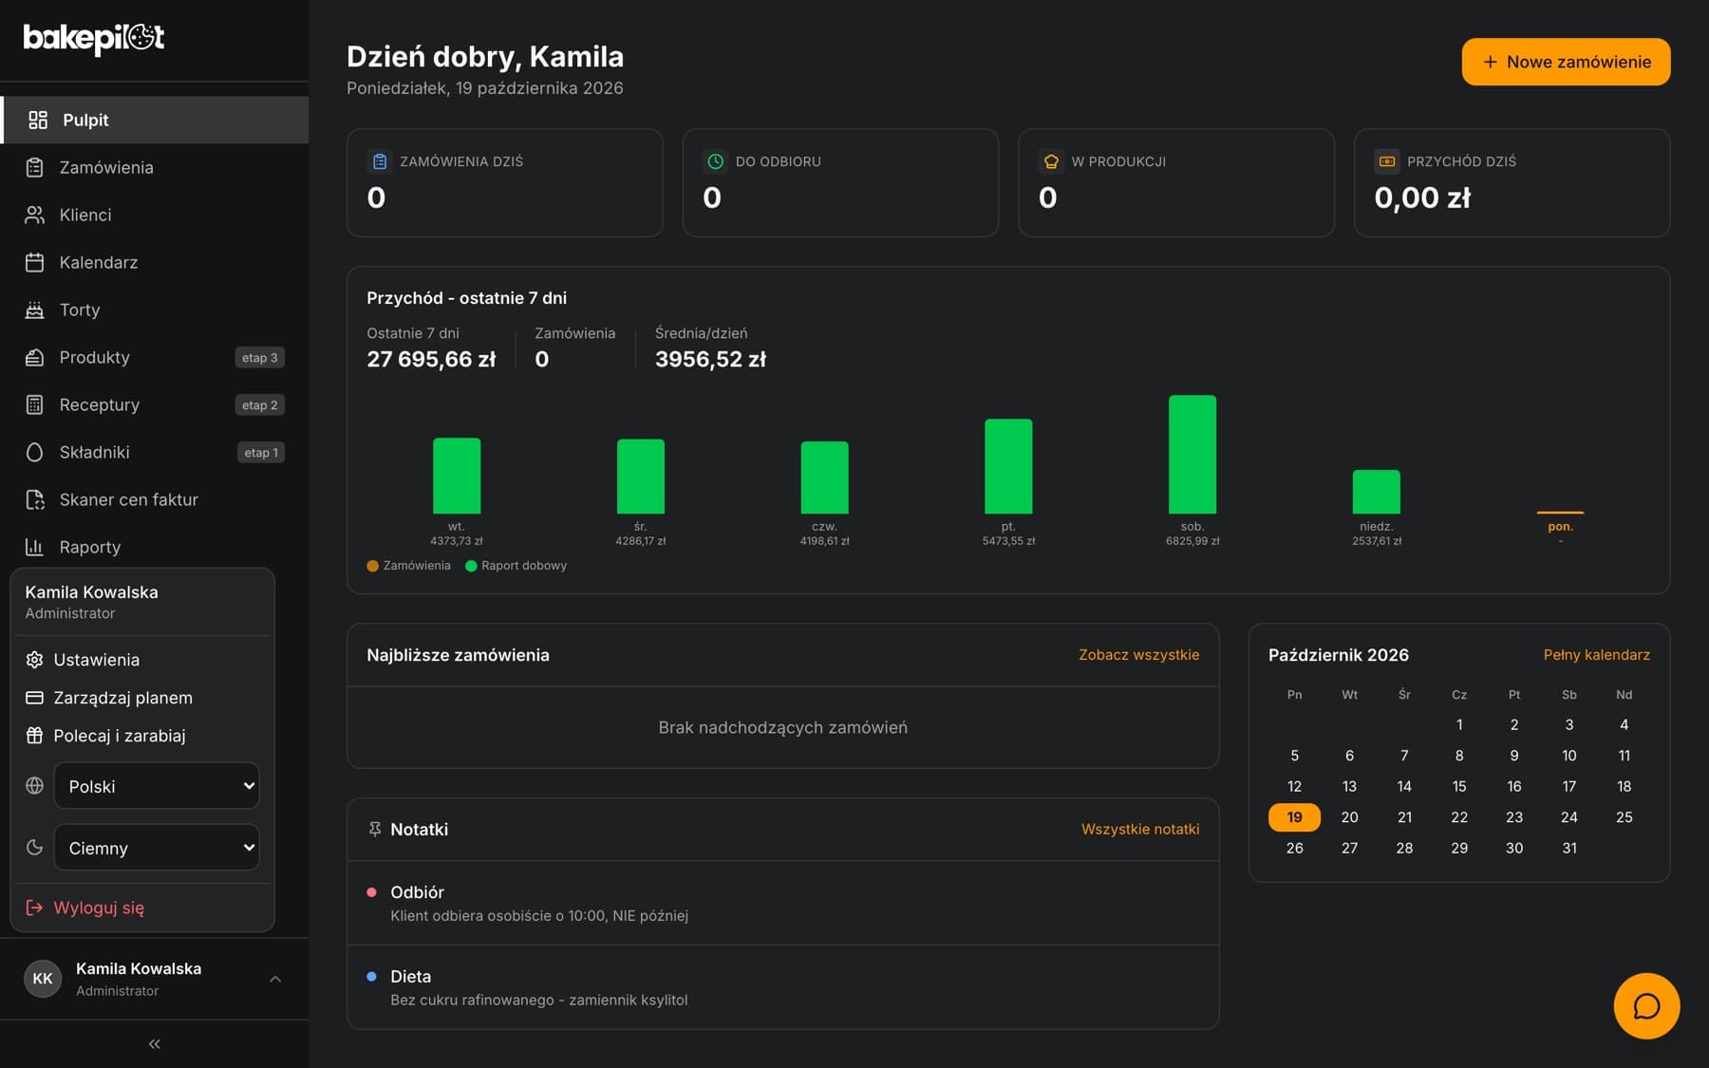Click the Przychód dziś stat card
This screenshot has height=1068, width=1709.
(1512, 182)
